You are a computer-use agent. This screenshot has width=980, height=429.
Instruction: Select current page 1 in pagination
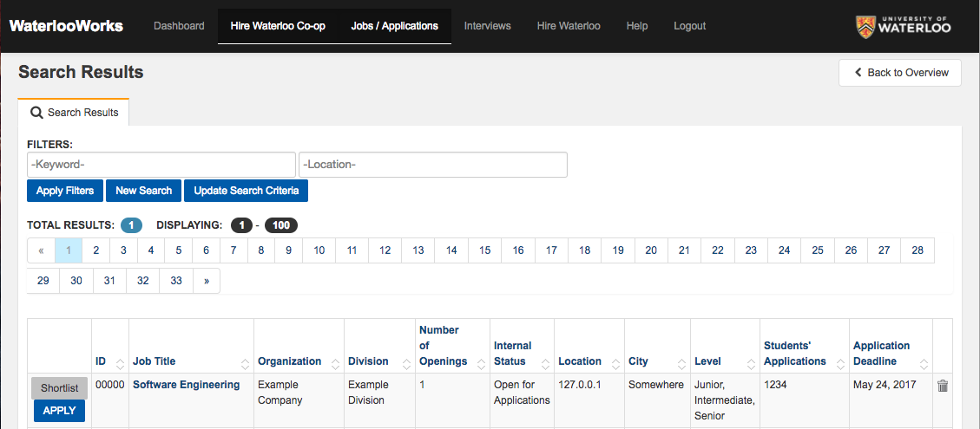point(69,250)
